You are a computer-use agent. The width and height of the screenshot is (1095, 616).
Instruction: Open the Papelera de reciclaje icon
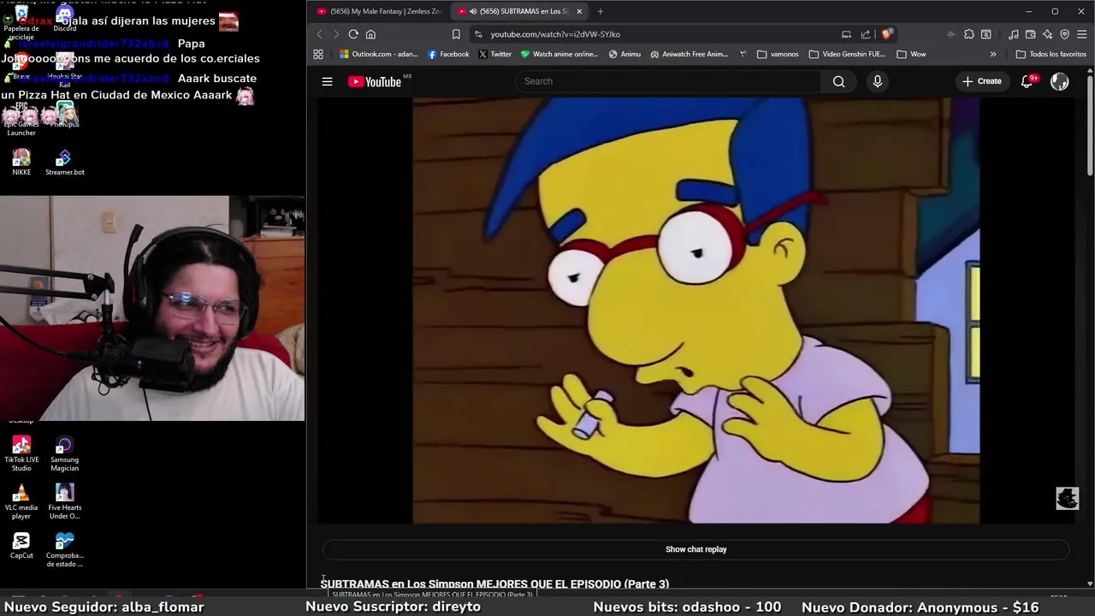[x=21, y=23]
